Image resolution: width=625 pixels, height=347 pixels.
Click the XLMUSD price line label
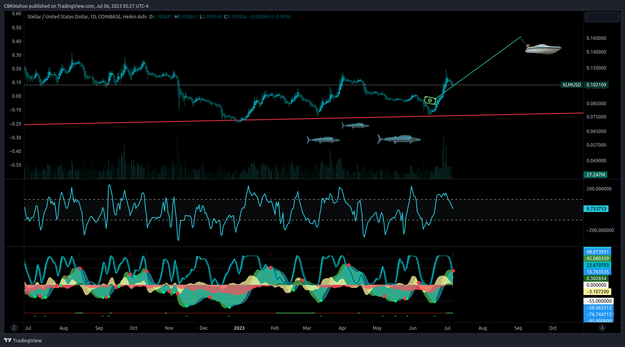(572, 85)
